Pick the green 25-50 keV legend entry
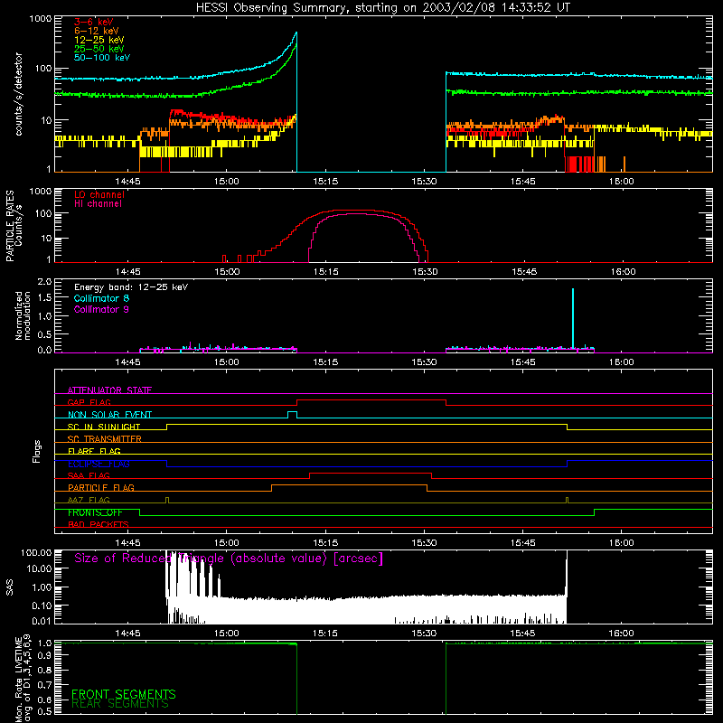The width and height of the screenshot is (723, 723). [x=99, y=49]
